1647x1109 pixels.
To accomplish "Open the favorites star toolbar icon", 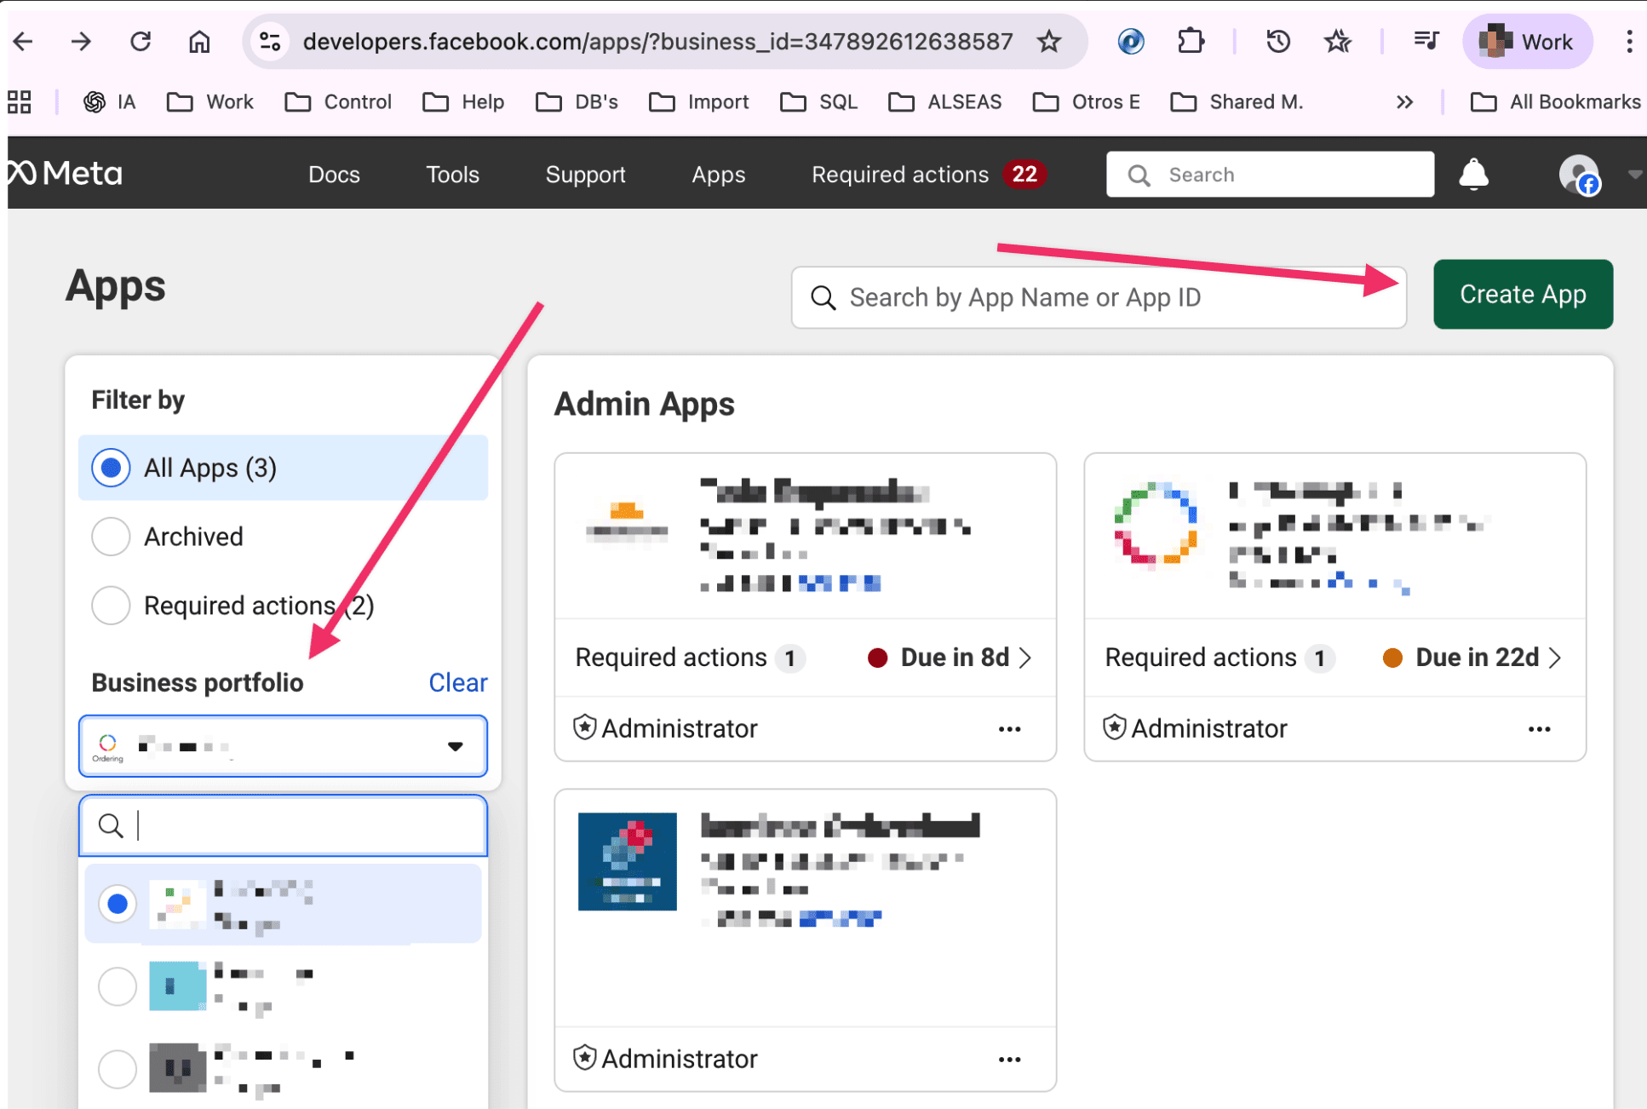I will pyautogui.click(x=1338, y=41).
